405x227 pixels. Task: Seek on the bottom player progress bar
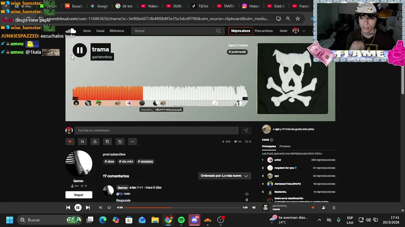pos(183,207)
